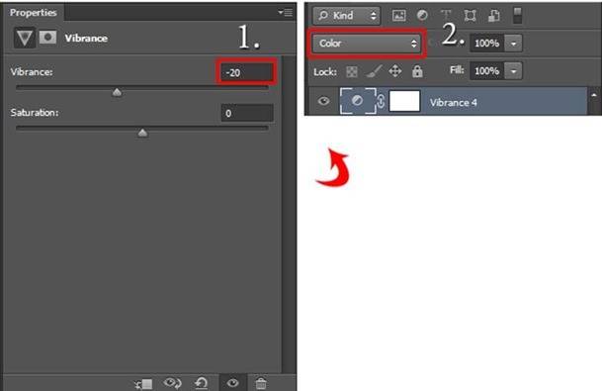Select the Vibrance 4 layer name
Screen dimensions: 602x391
click(x=453, y=103)
